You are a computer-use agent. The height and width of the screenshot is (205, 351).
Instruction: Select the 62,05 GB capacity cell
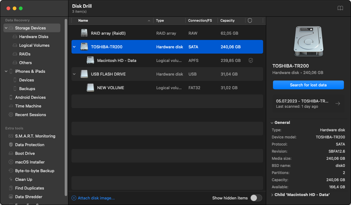229,33
